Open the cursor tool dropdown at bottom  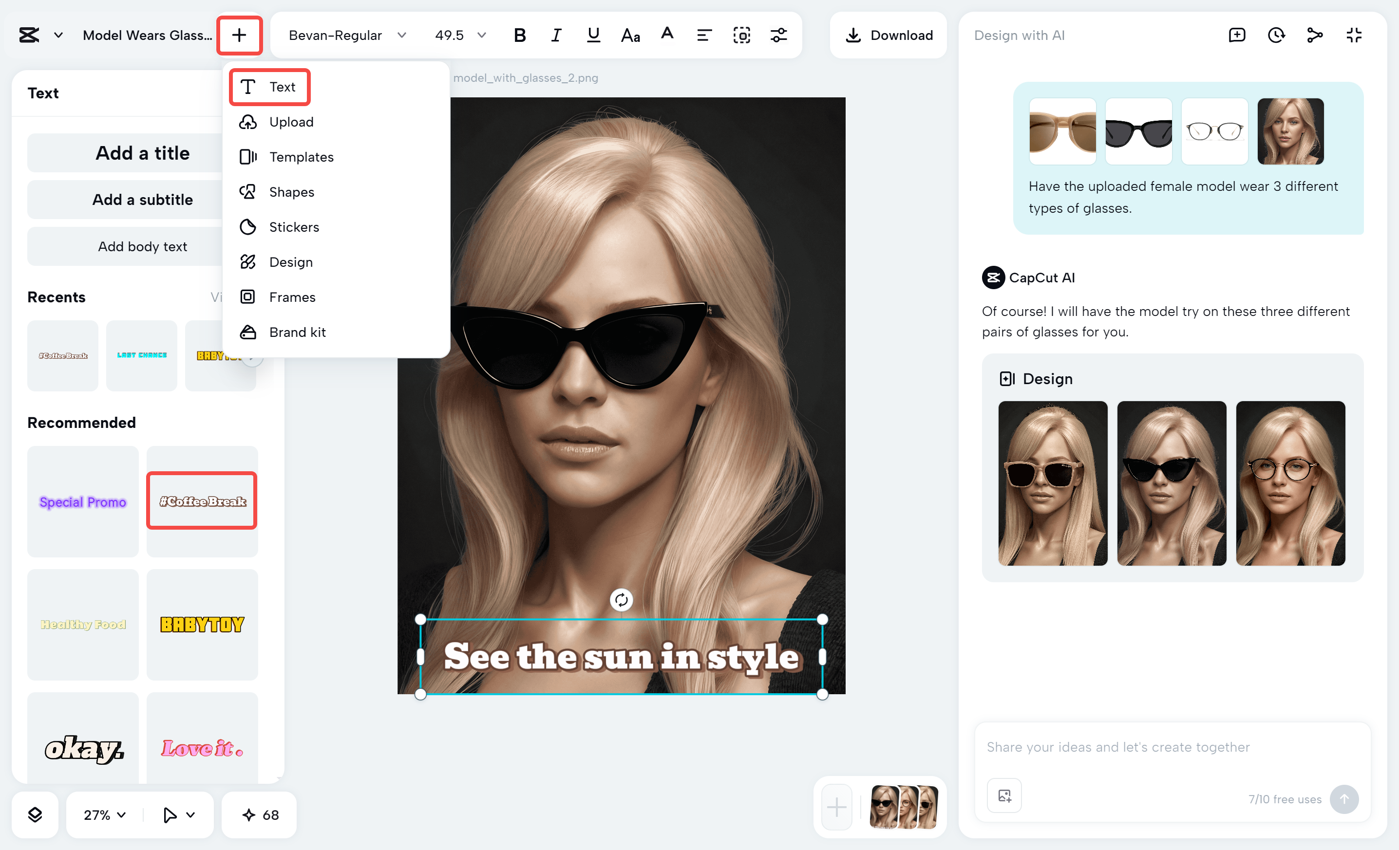coord(177,815)
